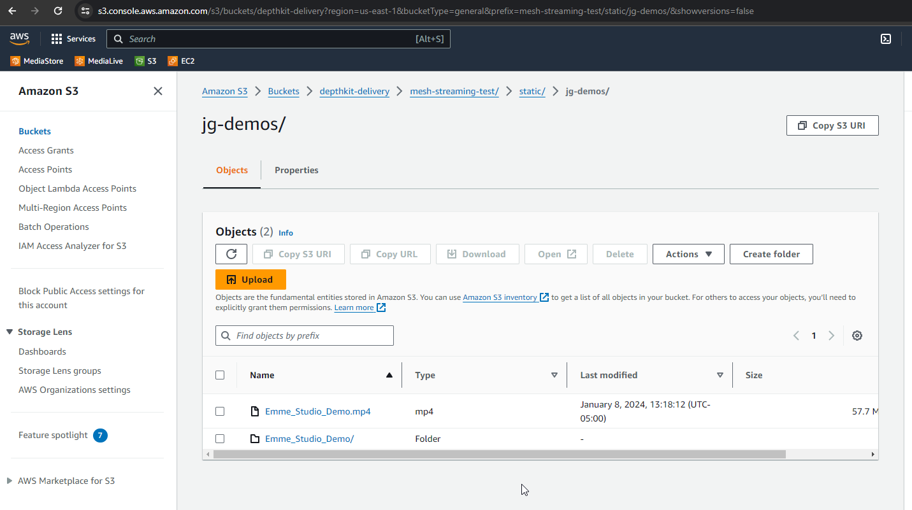This screenshot has width=912, height=510.
Task: Click the horizontal table scrollbar
Action: coord(500,454)
